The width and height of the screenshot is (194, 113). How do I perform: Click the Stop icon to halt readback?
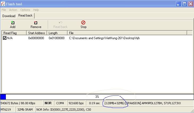tap(83, 23)
